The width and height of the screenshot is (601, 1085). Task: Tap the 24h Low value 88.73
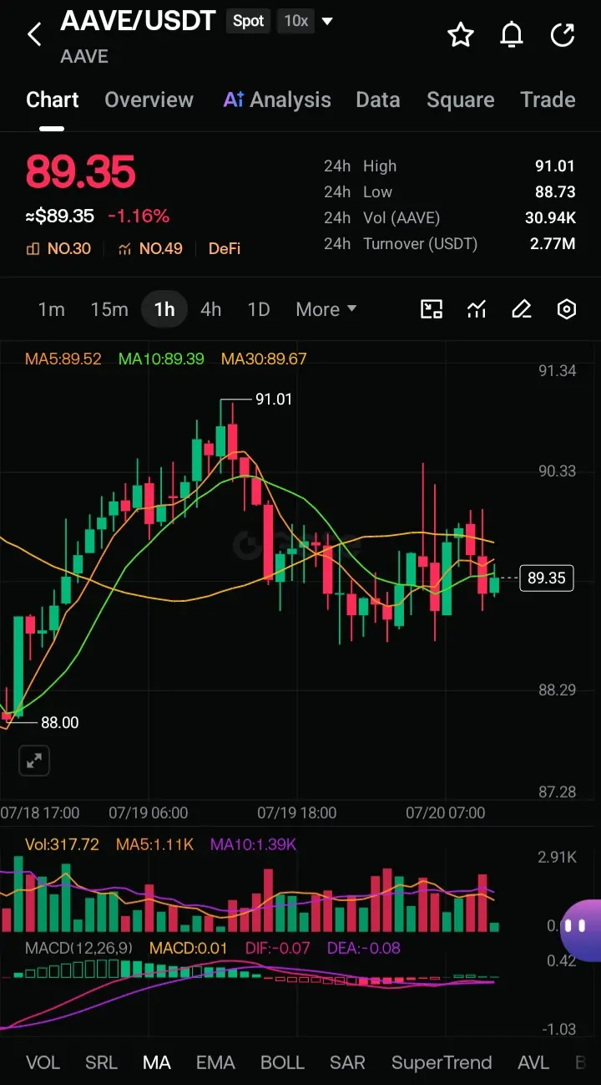555,191
